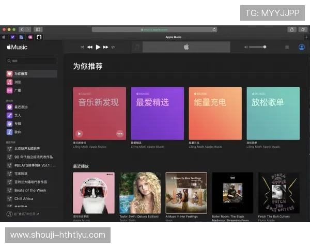Image resolution: width=310 pixels, height=248 pixels.
Task: Open A Muse In Her Feelings album cover
Action: coord(187,193)
